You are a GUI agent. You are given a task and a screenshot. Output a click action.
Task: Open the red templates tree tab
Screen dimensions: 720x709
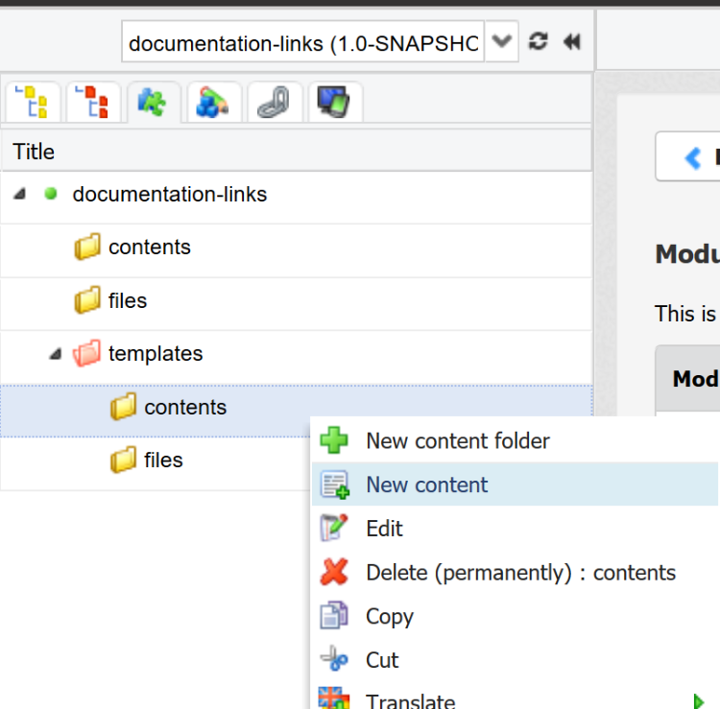coord(93,102)
